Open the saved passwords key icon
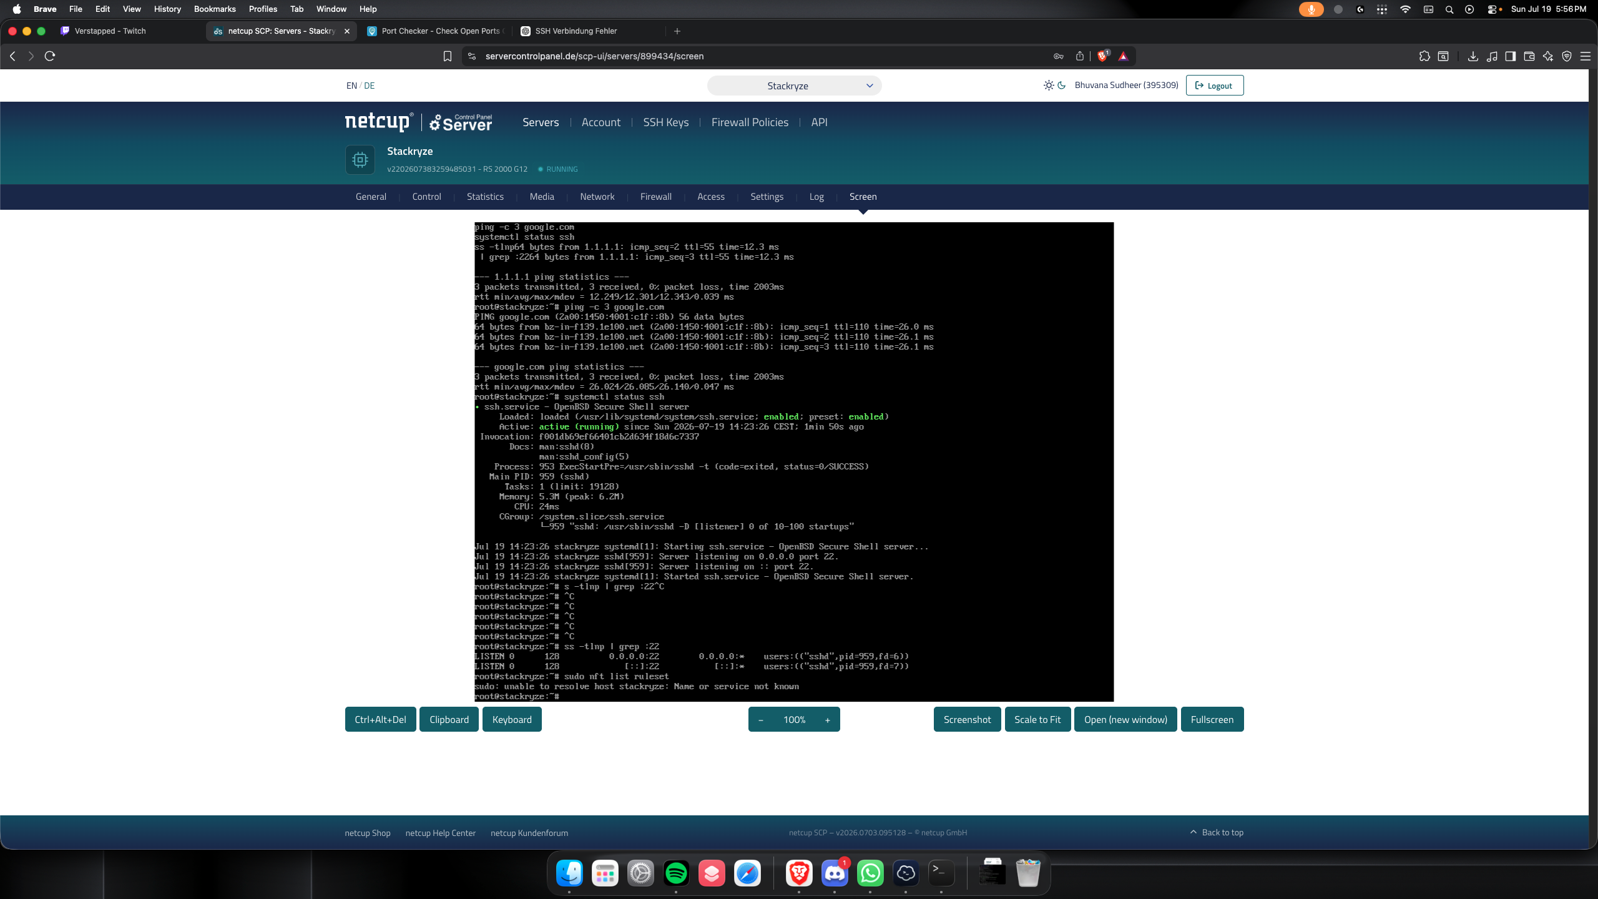This screenshot has height=899, width=1598. tap(1059, 56)
